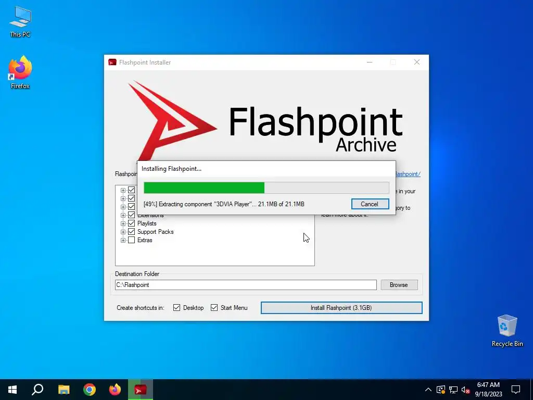Image resolution: width=533 pixels, height=400 pixels.
Task: Toggle the Desktop shortcut checkbox
Action: [x=176, y=308]
